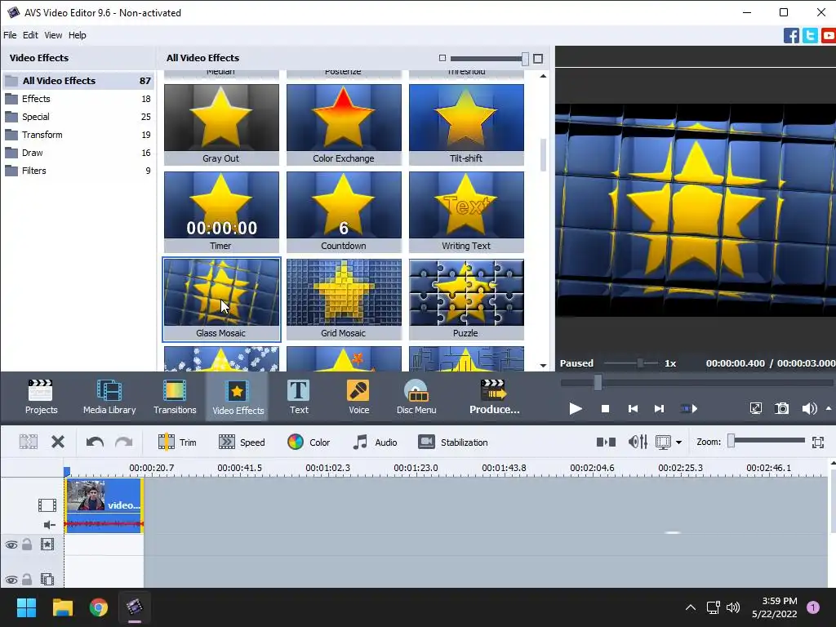Image resolution: width=836 pixels, height=627 pixels.
Task: Open the Help menu
Action: click(x=78, y=35)
